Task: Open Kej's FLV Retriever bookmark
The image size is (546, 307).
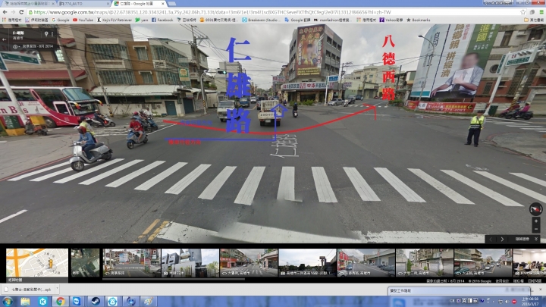Action: (x=115, y=20)
